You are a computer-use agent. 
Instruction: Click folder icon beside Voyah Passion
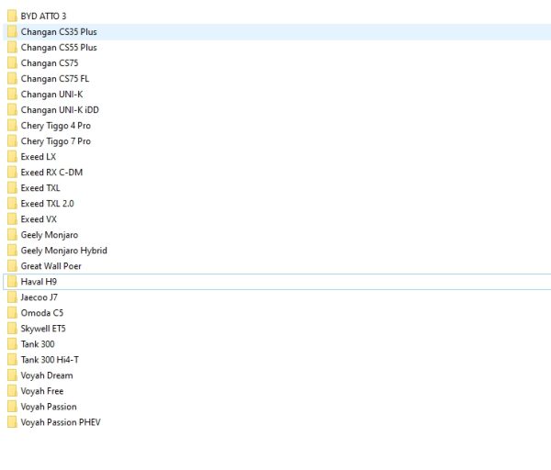[12, 407]
